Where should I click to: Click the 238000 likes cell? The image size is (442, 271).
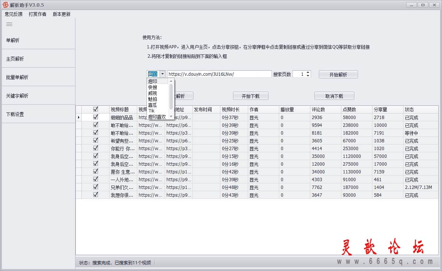(x=356, y=125)
